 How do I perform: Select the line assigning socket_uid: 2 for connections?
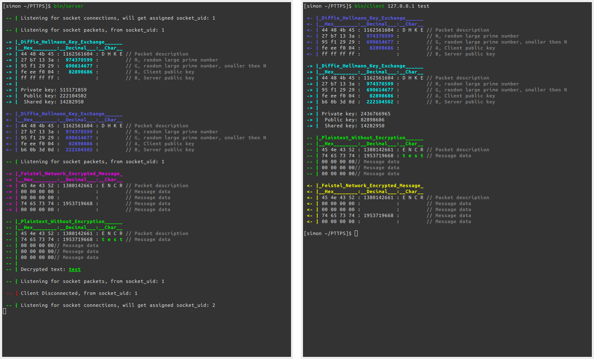[x=118, y=306]
